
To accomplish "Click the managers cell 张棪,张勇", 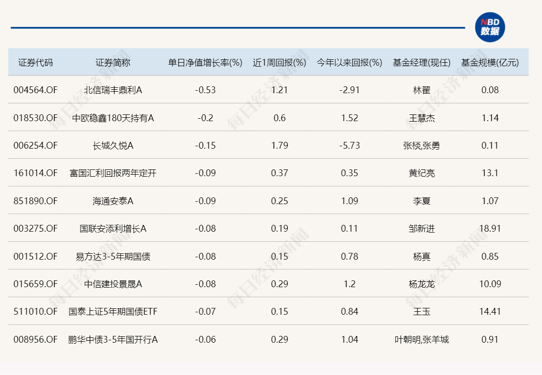I will (x=422, y=145).
